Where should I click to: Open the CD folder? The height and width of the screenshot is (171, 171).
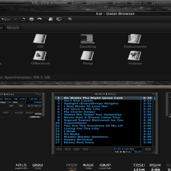click(40, 41)
